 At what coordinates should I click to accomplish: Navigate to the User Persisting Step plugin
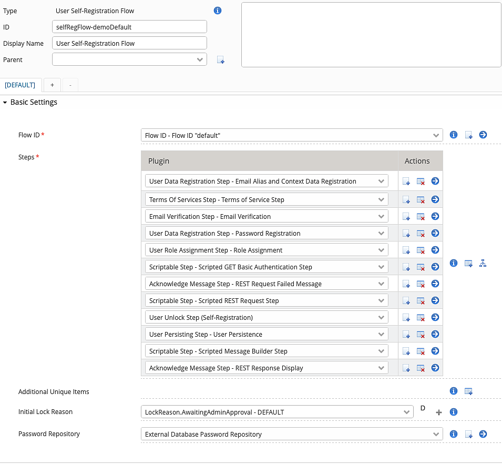[435, 335]
